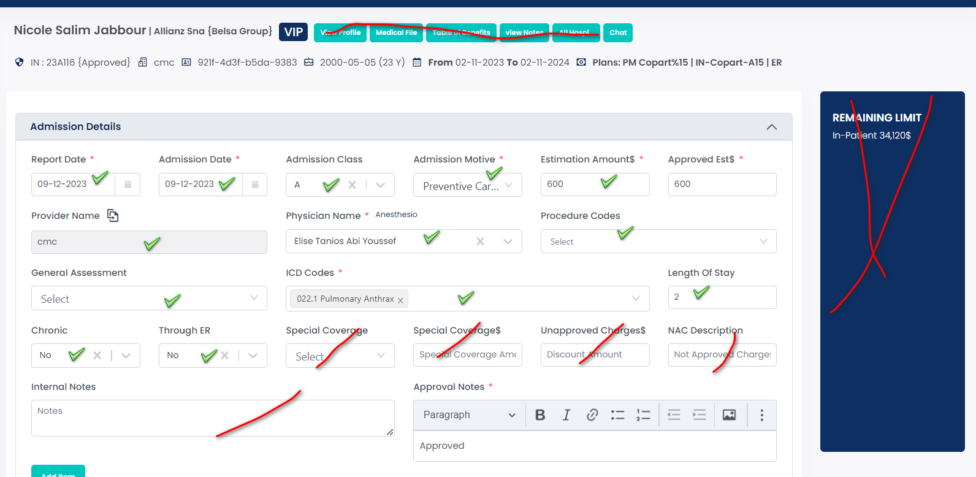Click the Italic formatting icon
976x477 pixels.
tap(566, 415)
